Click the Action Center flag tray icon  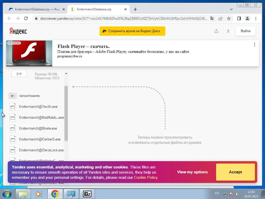click(x=231, y=194)
